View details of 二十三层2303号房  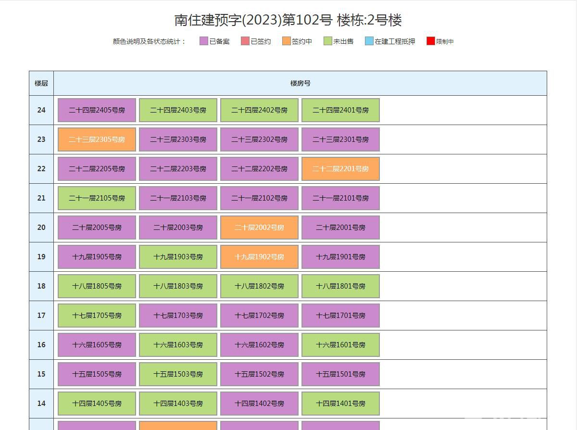[178, 139]
